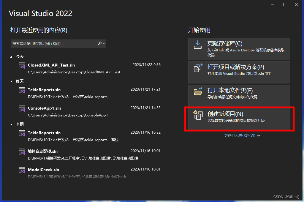Collapse the 本周 group

[11, 124]
